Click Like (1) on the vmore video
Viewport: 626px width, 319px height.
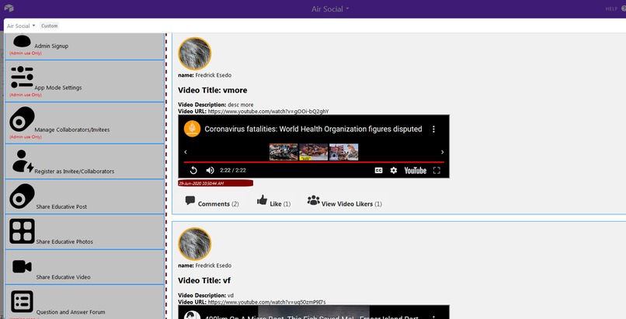point(280,204)
